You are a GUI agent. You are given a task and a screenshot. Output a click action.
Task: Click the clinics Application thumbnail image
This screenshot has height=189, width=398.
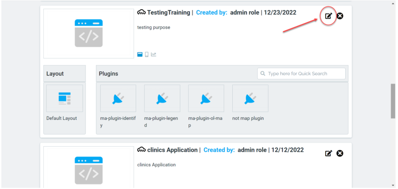[x=89, y=167]
